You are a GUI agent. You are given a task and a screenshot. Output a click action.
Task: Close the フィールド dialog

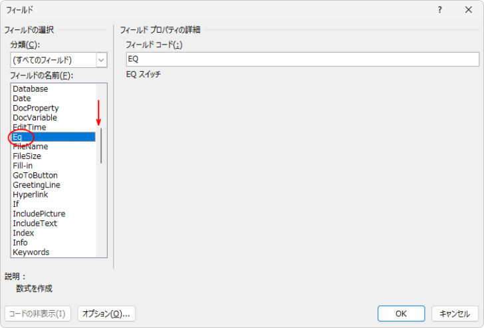[x=469, y=10]
